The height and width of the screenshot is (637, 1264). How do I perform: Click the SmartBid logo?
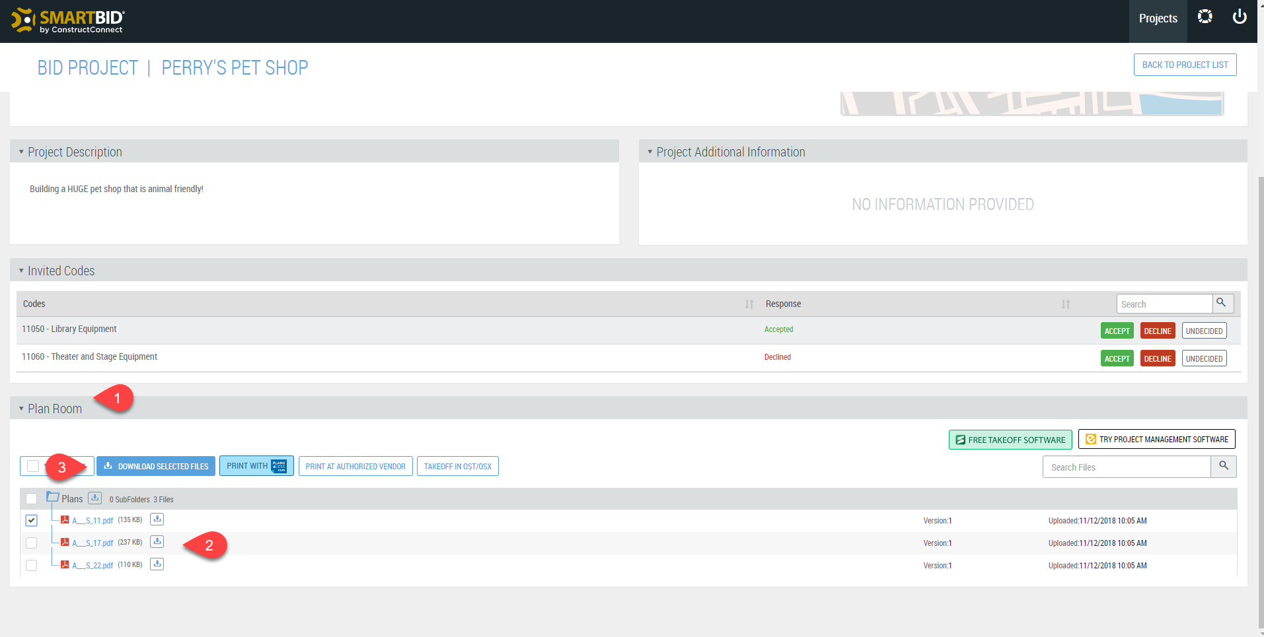67,20
